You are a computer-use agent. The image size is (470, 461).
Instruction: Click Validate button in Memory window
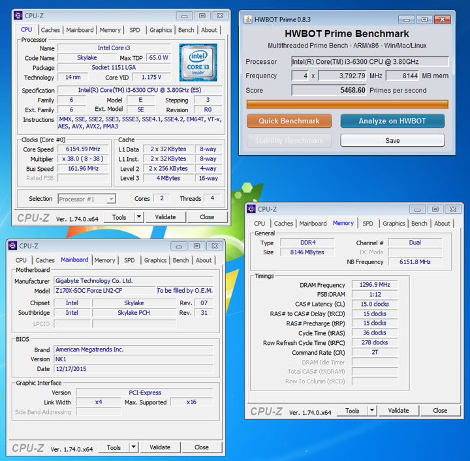(398, 410)
